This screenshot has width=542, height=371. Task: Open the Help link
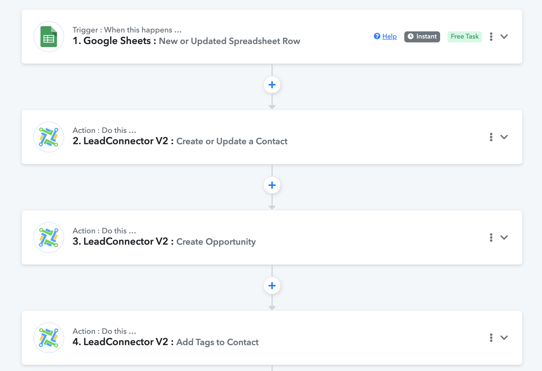[389, 36]
